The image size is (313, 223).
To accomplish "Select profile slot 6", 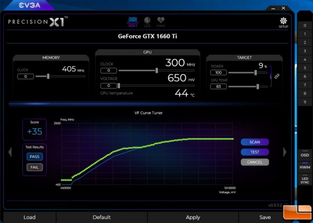I will coord(305,77).
